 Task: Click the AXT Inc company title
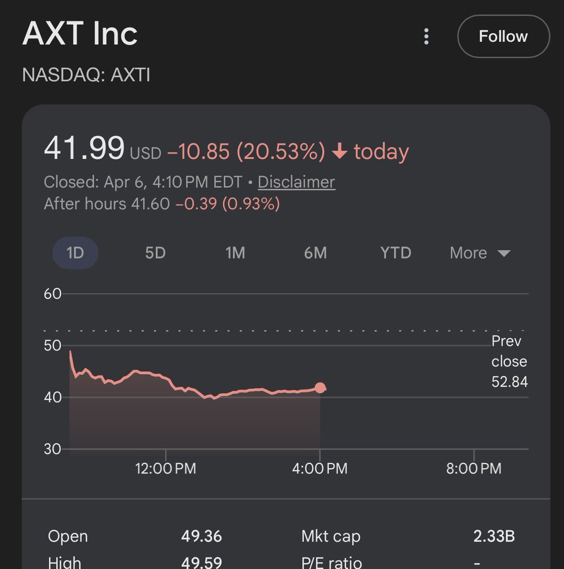[x=80, y=34]
